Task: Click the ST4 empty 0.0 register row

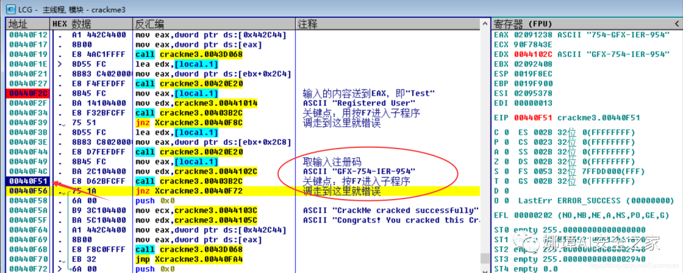Action: tap(526, 269)
